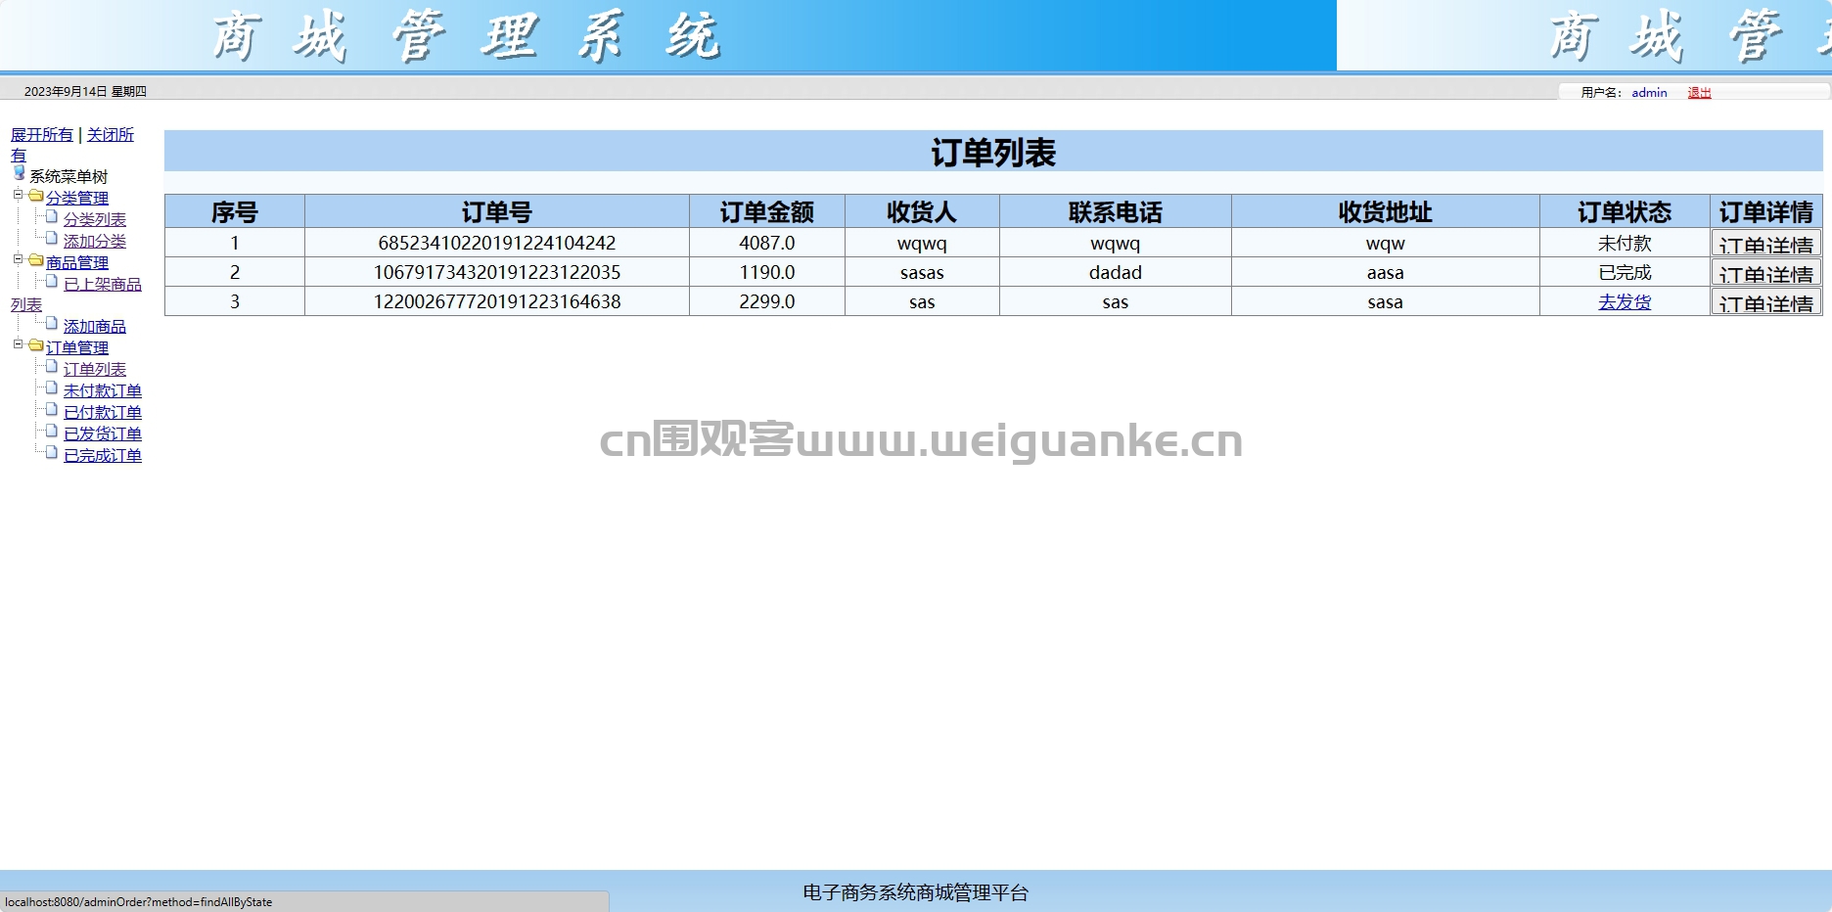Click the address cell sasa

(1385, 301)
